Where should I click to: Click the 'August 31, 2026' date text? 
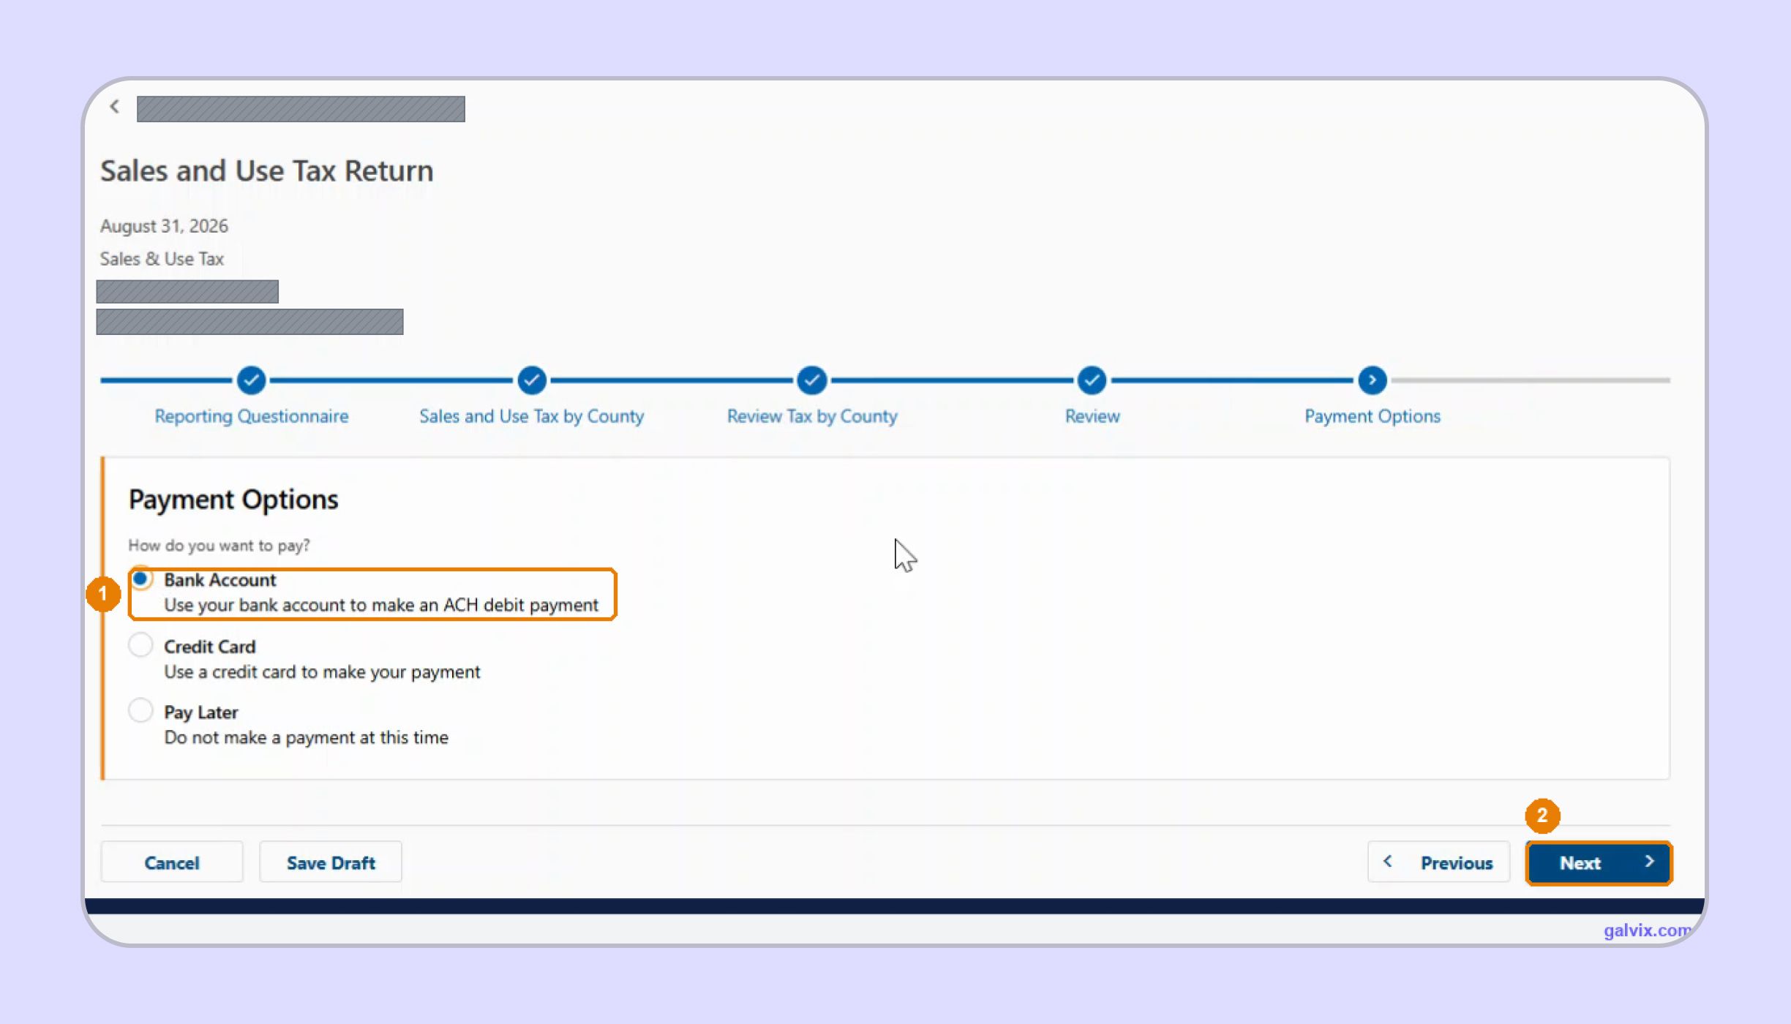click(164, 226)
